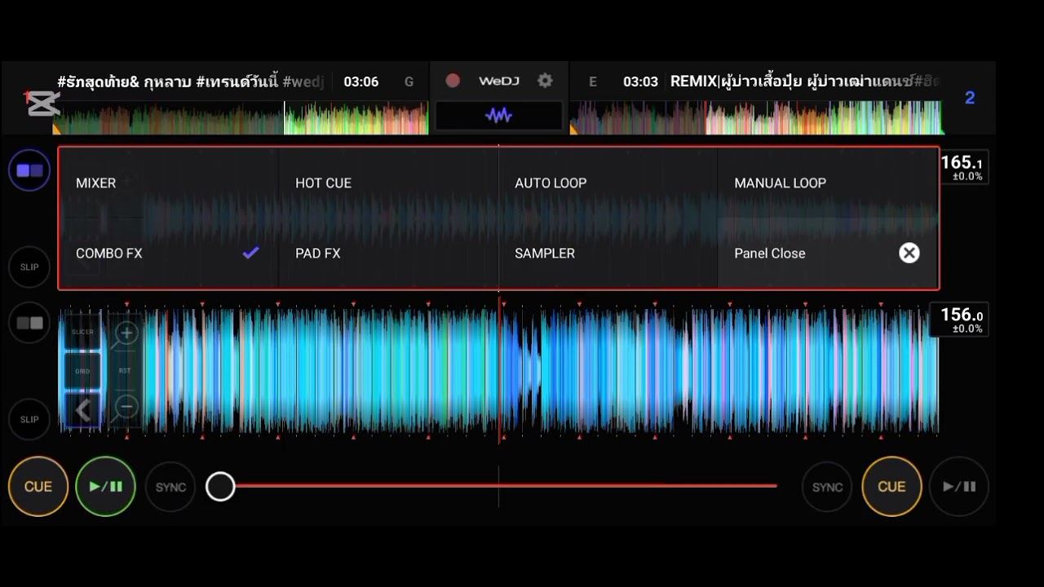Click the deck 1 key indicator G
The width and height of the screenshot is (1044, 587).
409,82
